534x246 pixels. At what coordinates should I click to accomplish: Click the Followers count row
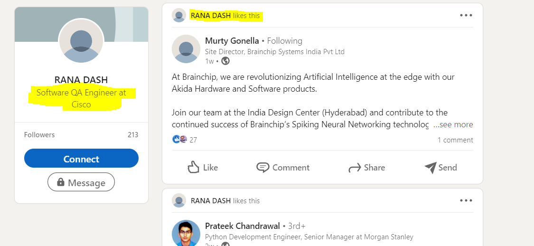81,135
